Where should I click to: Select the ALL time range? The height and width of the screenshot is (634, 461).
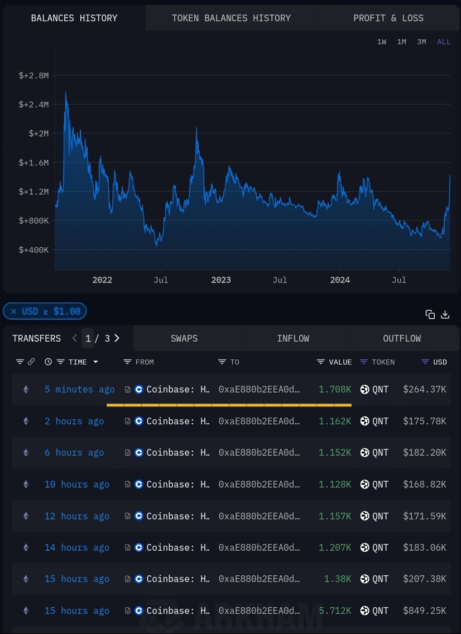(444, 41)
